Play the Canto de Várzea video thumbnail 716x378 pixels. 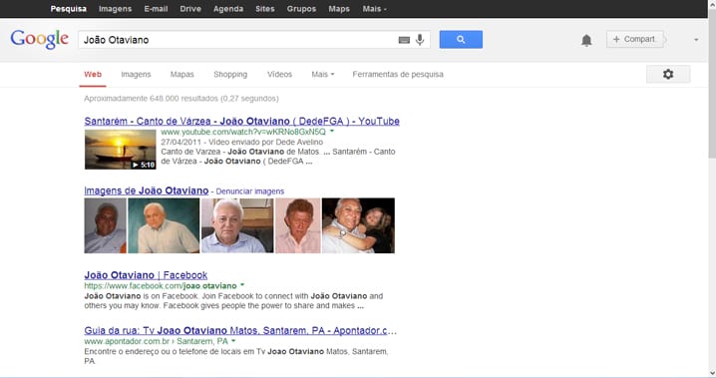(x=120, y=150)
